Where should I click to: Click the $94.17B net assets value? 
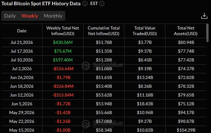click(x=186, y=113)
